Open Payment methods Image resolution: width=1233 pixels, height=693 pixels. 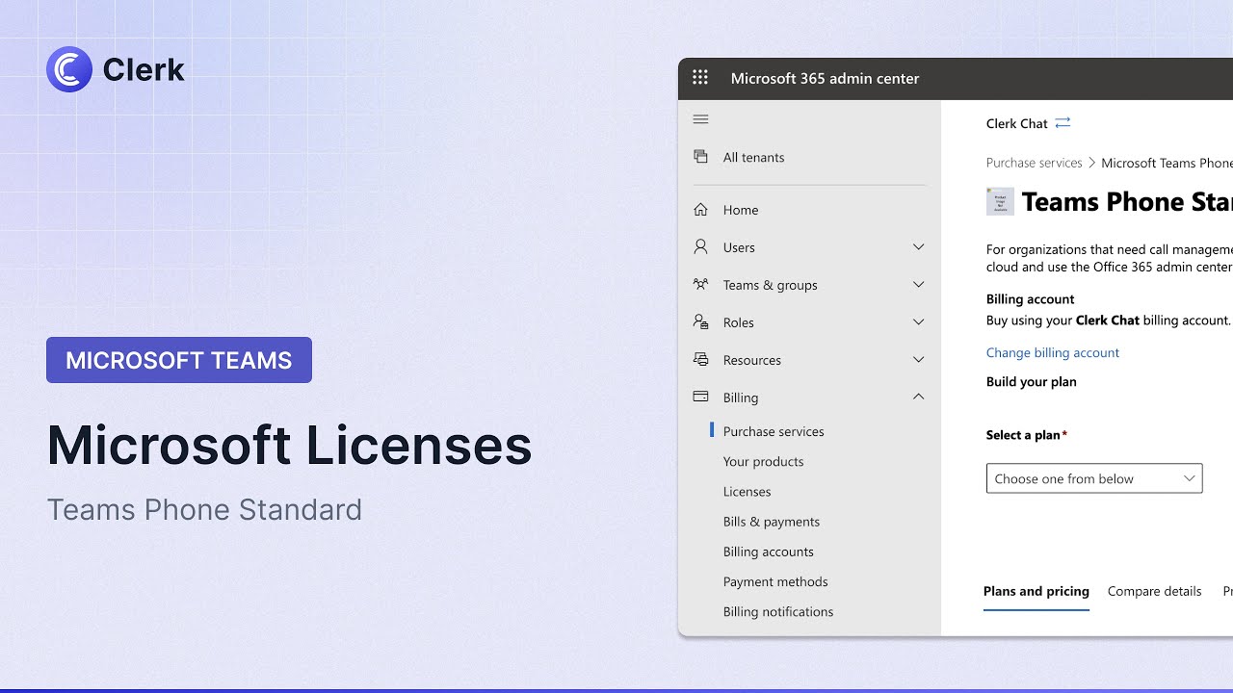coord(775,581)
